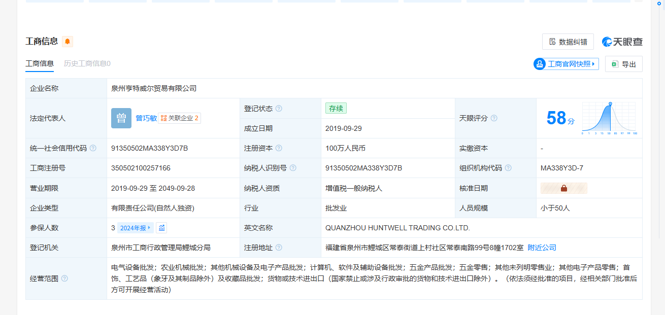
Task: Click help icon next to 注册资本
Action: click(x=279, y=148)
